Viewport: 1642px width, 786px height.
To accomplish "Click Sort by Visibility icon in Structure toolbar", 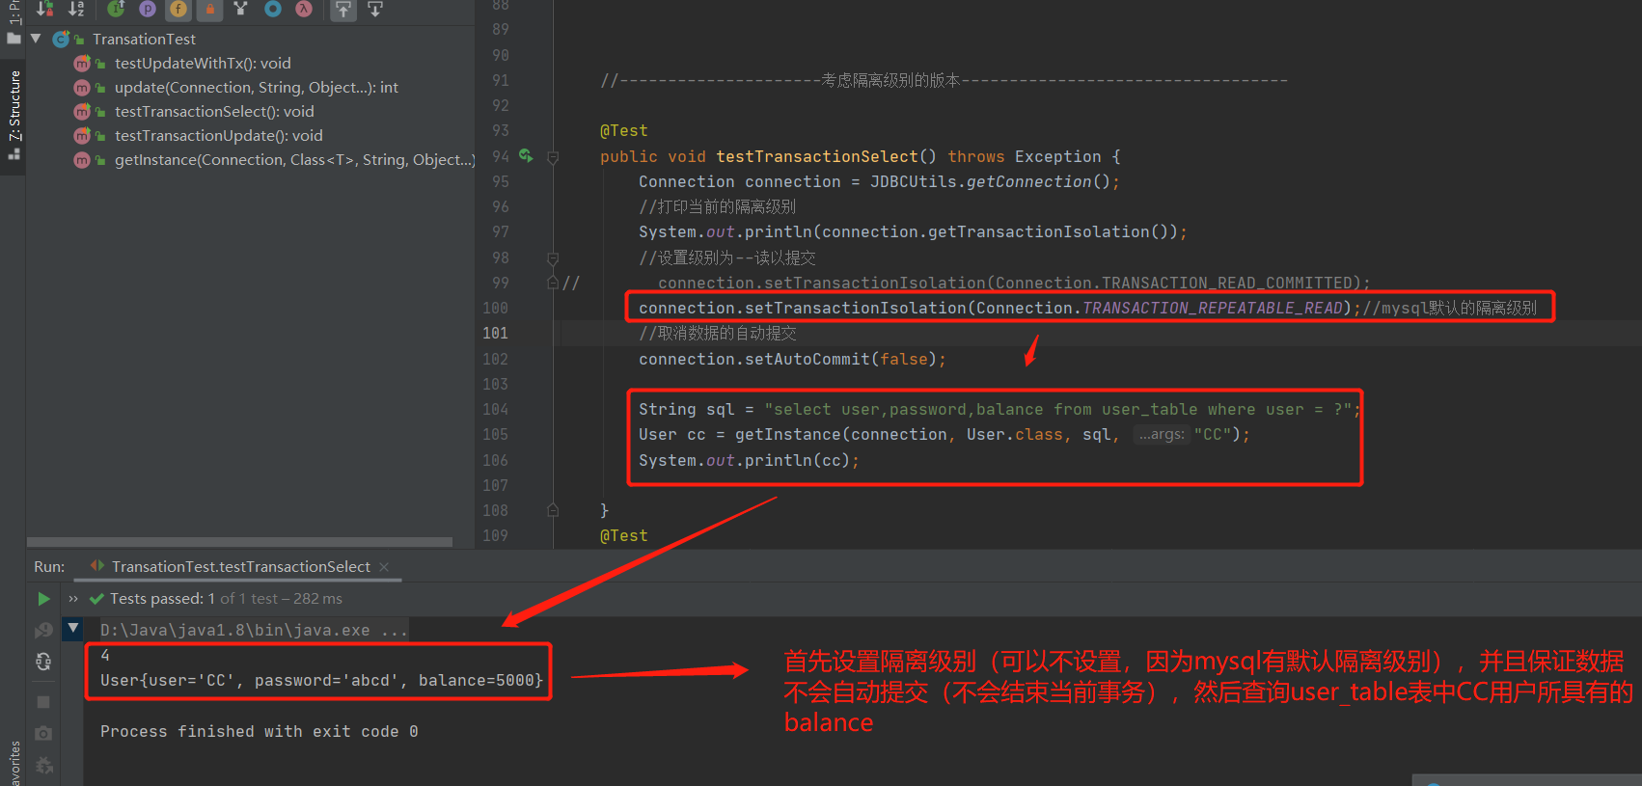I will click(x=44, y=9).
